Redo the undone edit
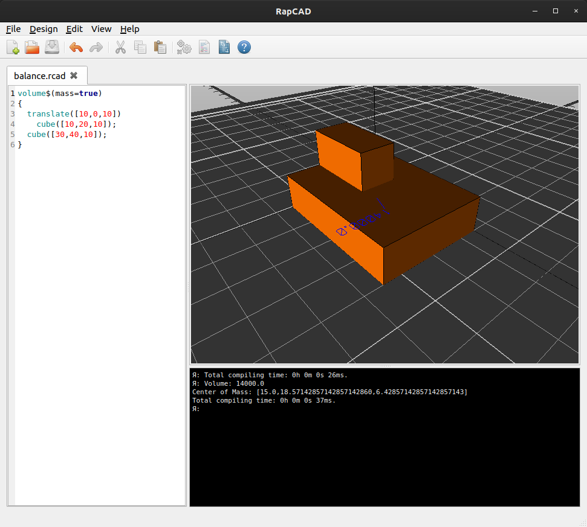 (96, 47)
